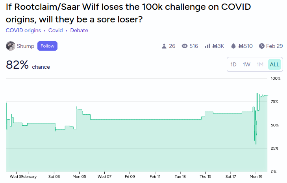Select the ALL time range

274,64
